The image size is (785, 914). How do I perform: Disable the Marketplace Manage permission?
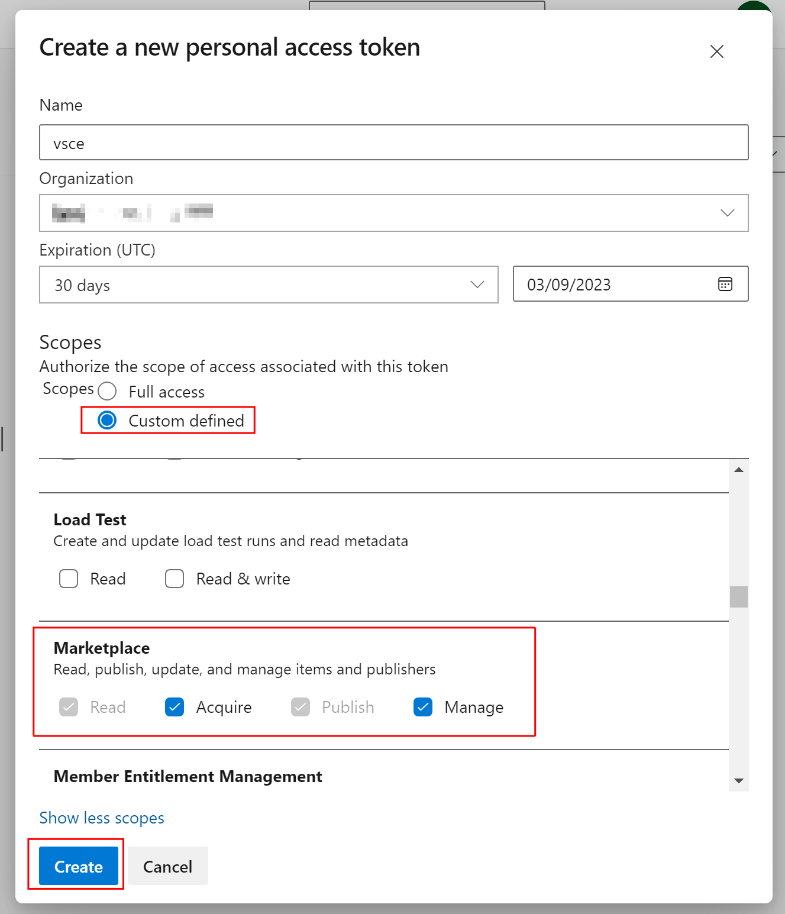point(422,707)
